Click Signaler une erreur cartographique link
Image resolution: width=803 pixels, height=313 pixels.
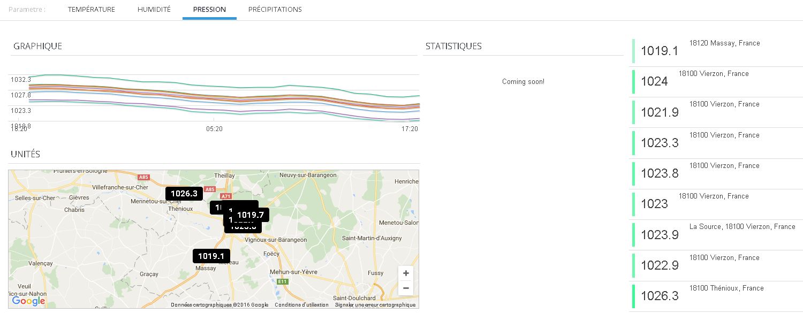click(x=375, y=305)
